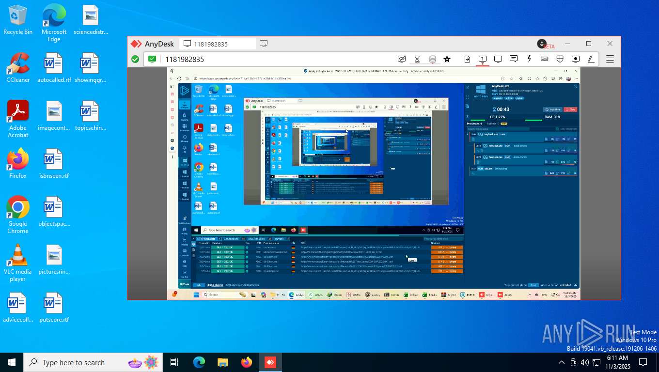Collapse the top AnyDesk.exe process tree in remote view
Screen dimensions: 659x372
[x=468, y=134]
